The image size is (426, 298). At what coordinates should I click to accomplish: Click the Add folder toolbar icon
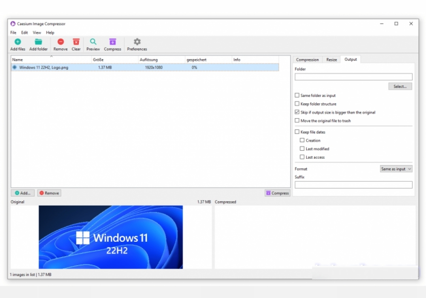tap(38, 42)
